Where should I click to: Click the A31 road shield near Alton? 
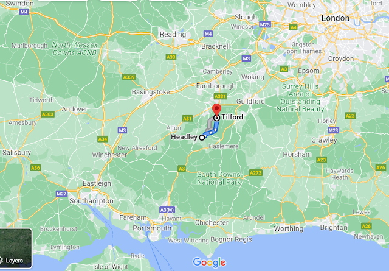(x=187, y=118)
